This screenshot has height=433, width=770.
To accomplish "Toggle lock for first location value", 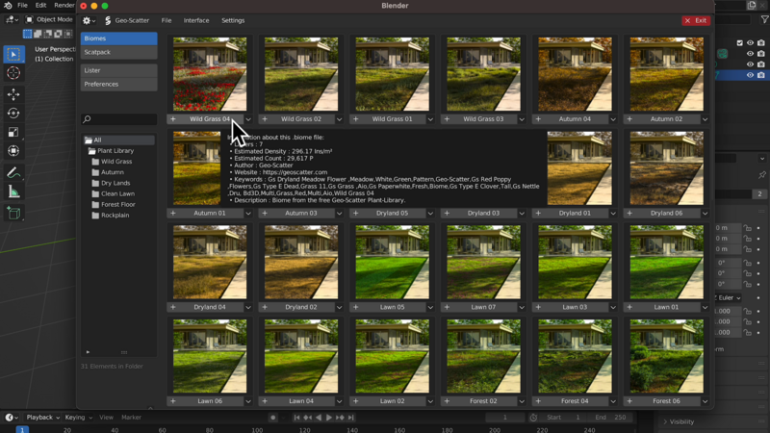I will pos(748,228).
